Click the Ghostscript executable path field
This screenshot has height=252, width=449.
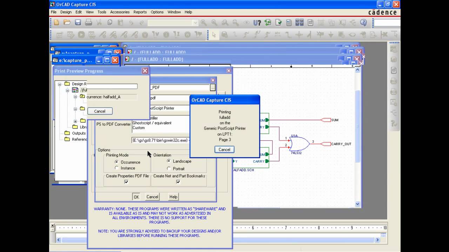(x=161, y=140)
